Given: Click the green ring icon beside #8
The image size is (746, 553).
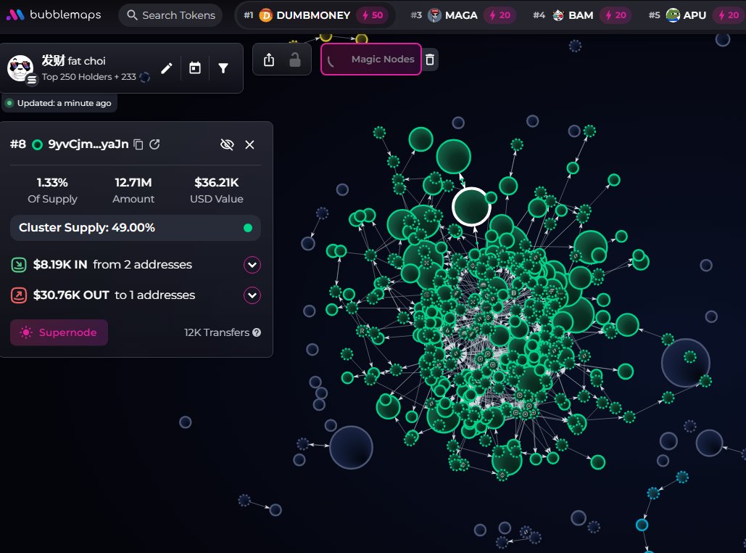Looking at the screenshot, I should 37,145.
